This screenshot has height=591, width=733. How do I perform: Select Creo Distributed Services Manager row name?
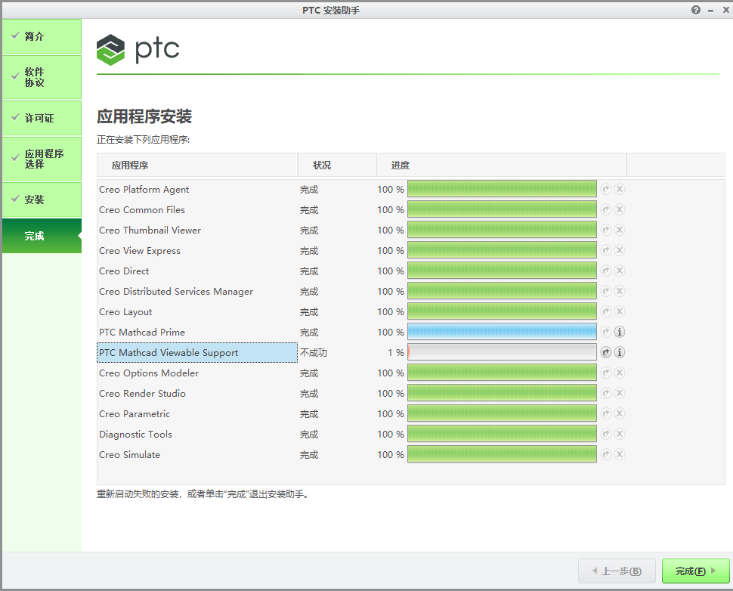[x=176, y=291]
